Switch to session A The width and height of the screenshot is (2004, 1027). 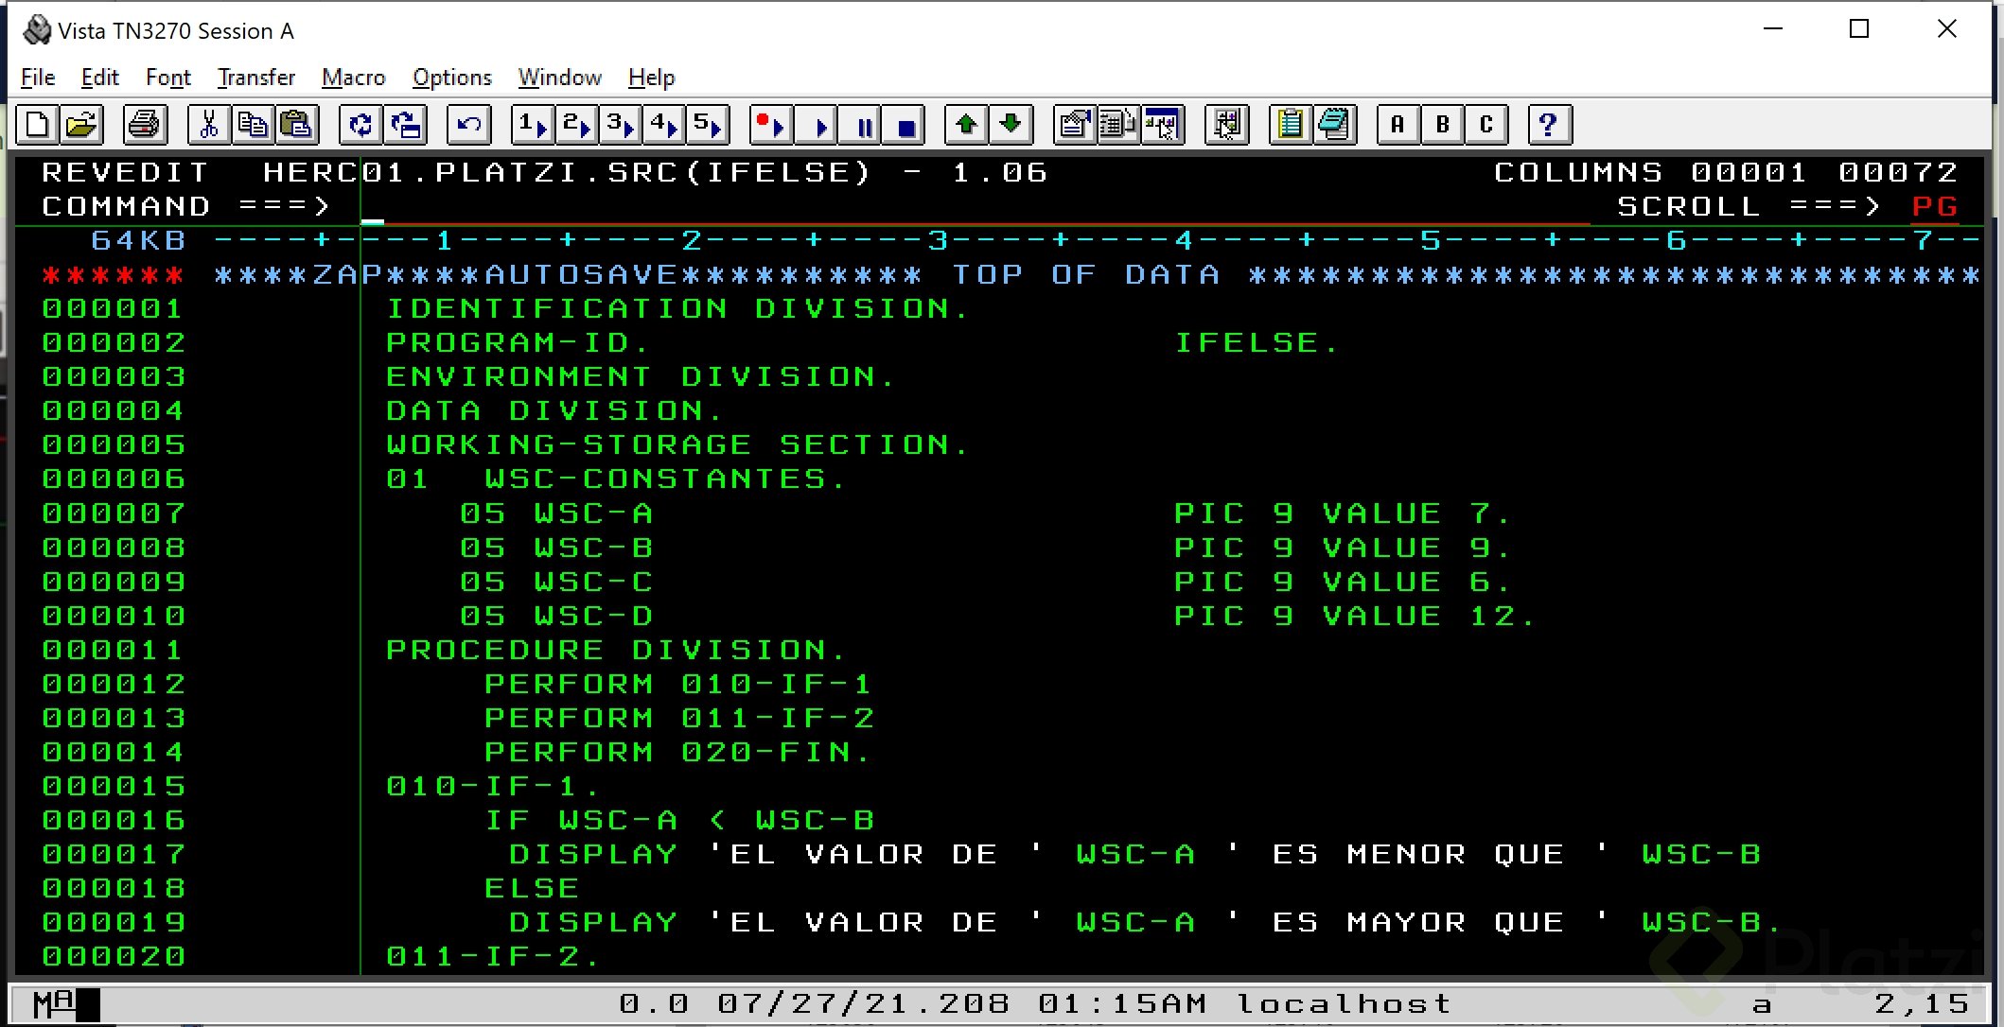click(1397, 124)
